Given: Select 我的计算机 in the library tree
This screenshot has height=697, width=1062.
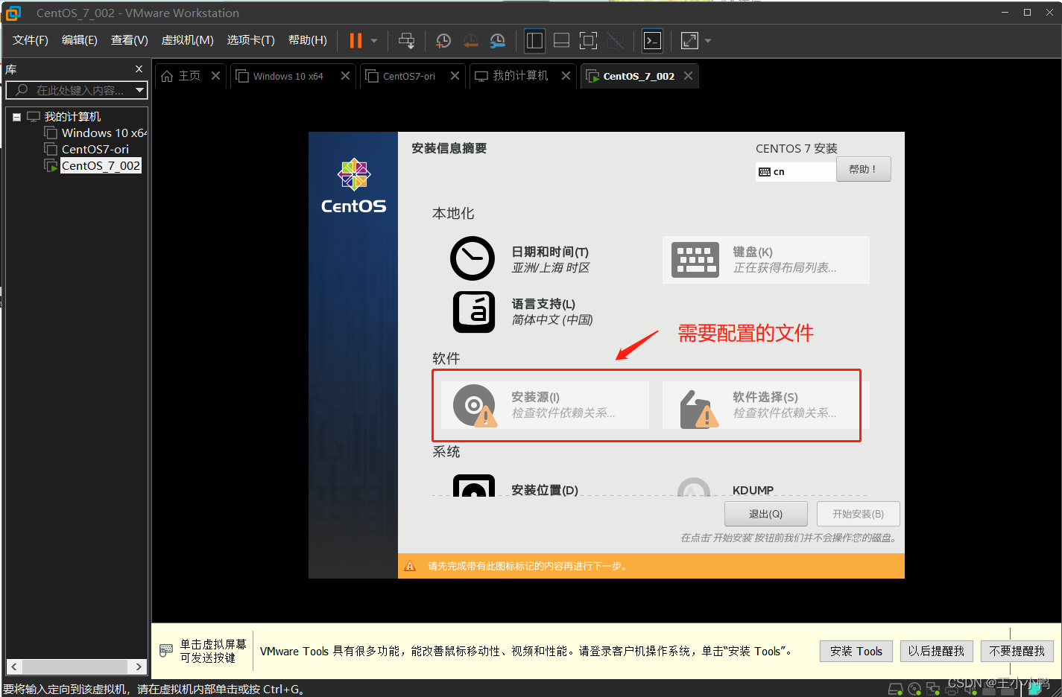Looking at the screenshot, I should pyautogui.click(x=72, y=117).
